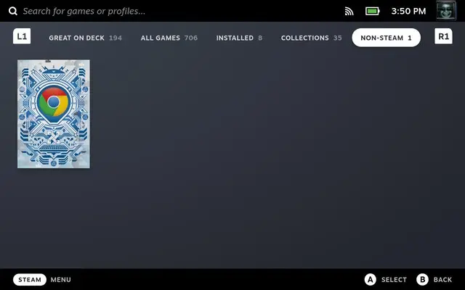This screenshot has height=290, width=465.
Task: Click the MENU label in footer
Action: (x=61, y=280)
